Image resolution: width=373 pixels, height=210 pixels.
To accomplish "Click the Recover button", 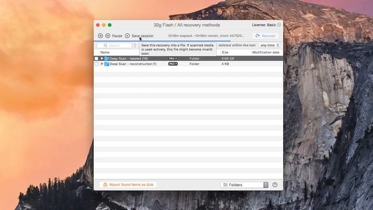I will click(265, 36).
